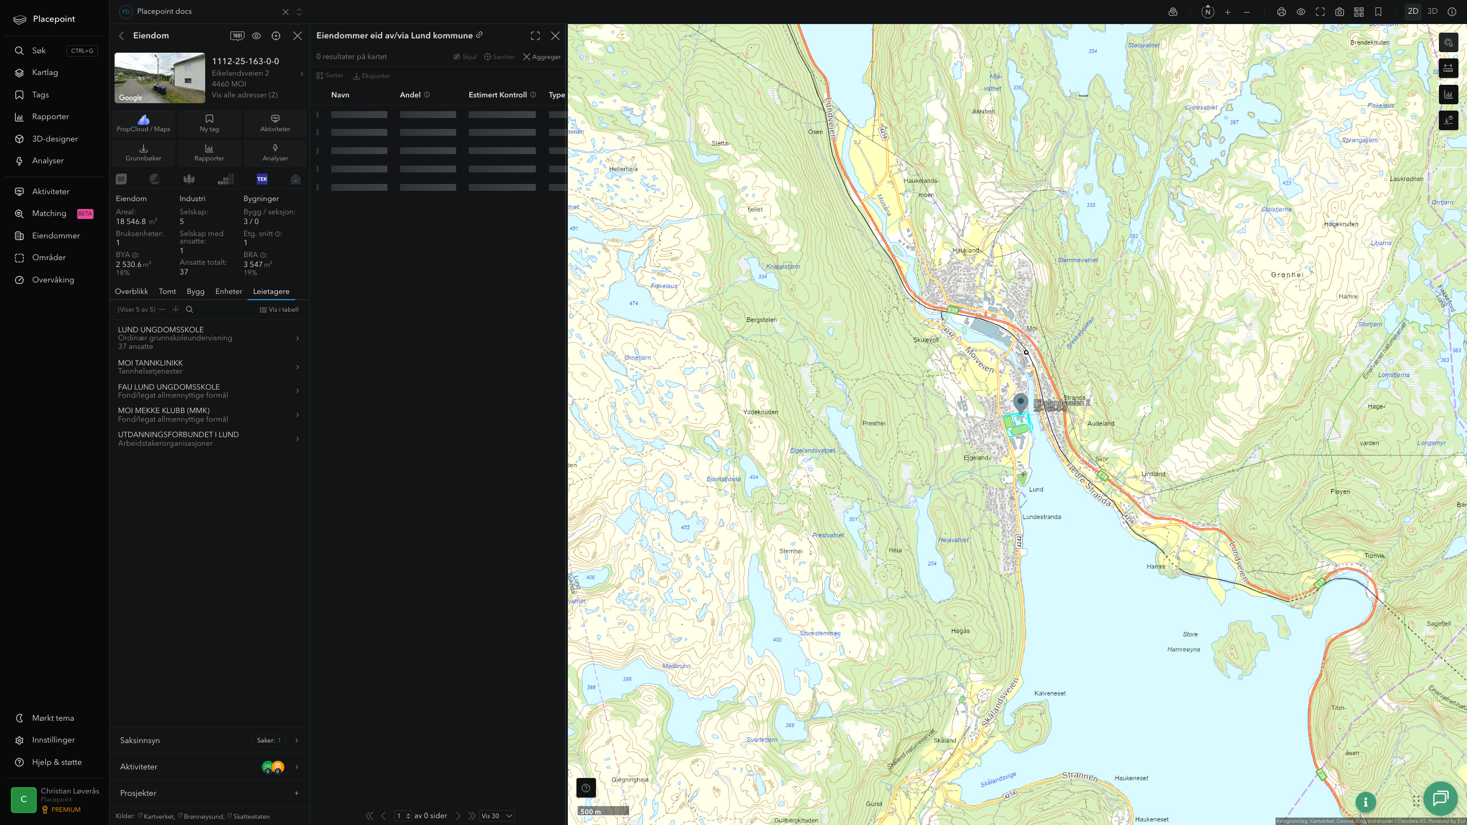Image resolution: width=1467 pixels, height=825 pixels.
Task: Activate the map select-by-click tool
Action: click(x=1448, y=42)
